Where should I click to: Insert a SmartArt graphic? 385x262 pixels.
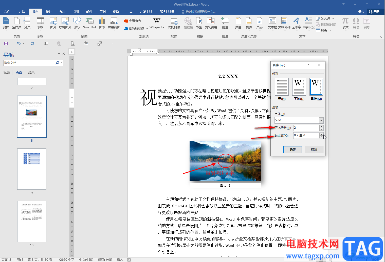pyautogui.click(x=89, y=23)
